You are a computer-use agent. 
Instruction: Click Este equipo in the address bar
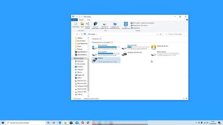point(92,34)
